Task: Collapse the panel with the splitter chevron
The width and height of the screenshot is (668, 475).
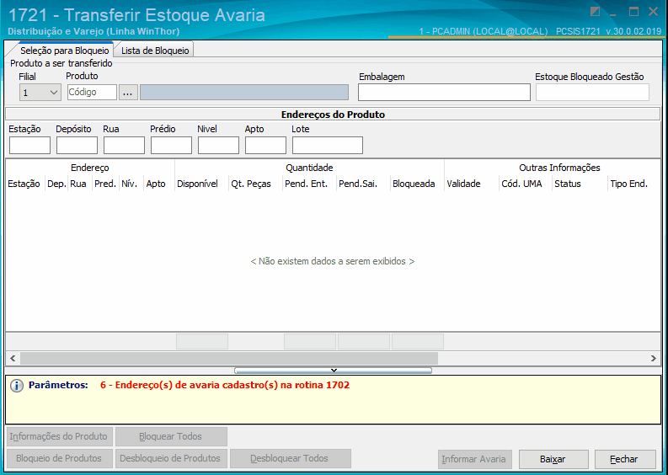Action: 334,371
